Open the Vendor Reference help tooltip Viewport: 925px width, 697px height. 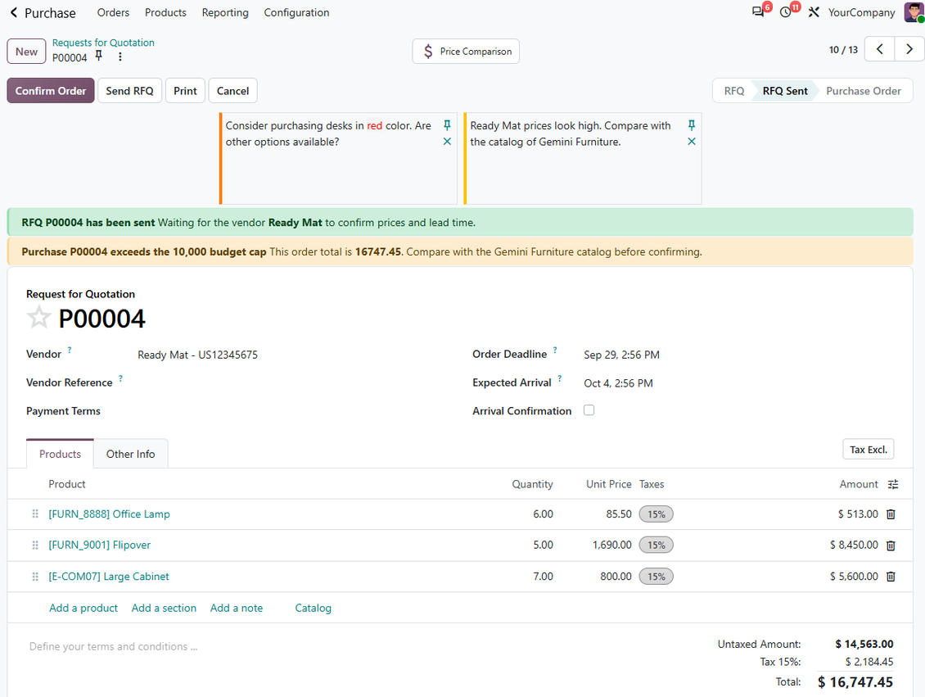(x=120, y=378)
